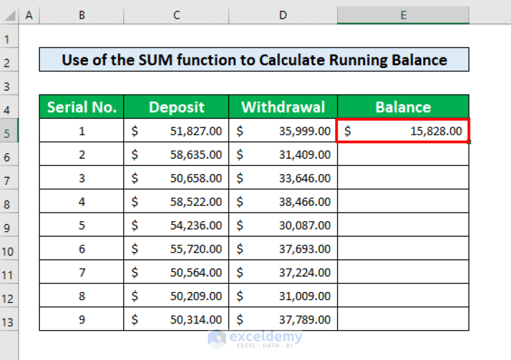
Task: Select empty balance cell in row 11
Action: (403, 272)
